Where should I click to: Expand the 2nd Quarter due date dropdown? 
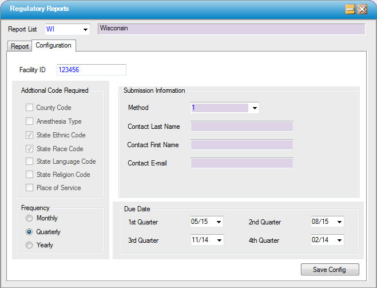pos(339,222)
